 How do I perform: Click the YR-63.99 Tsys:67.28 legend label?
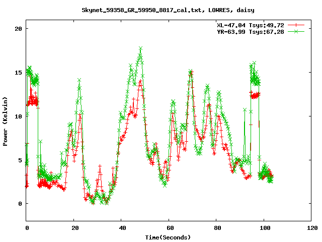[251, 32]
